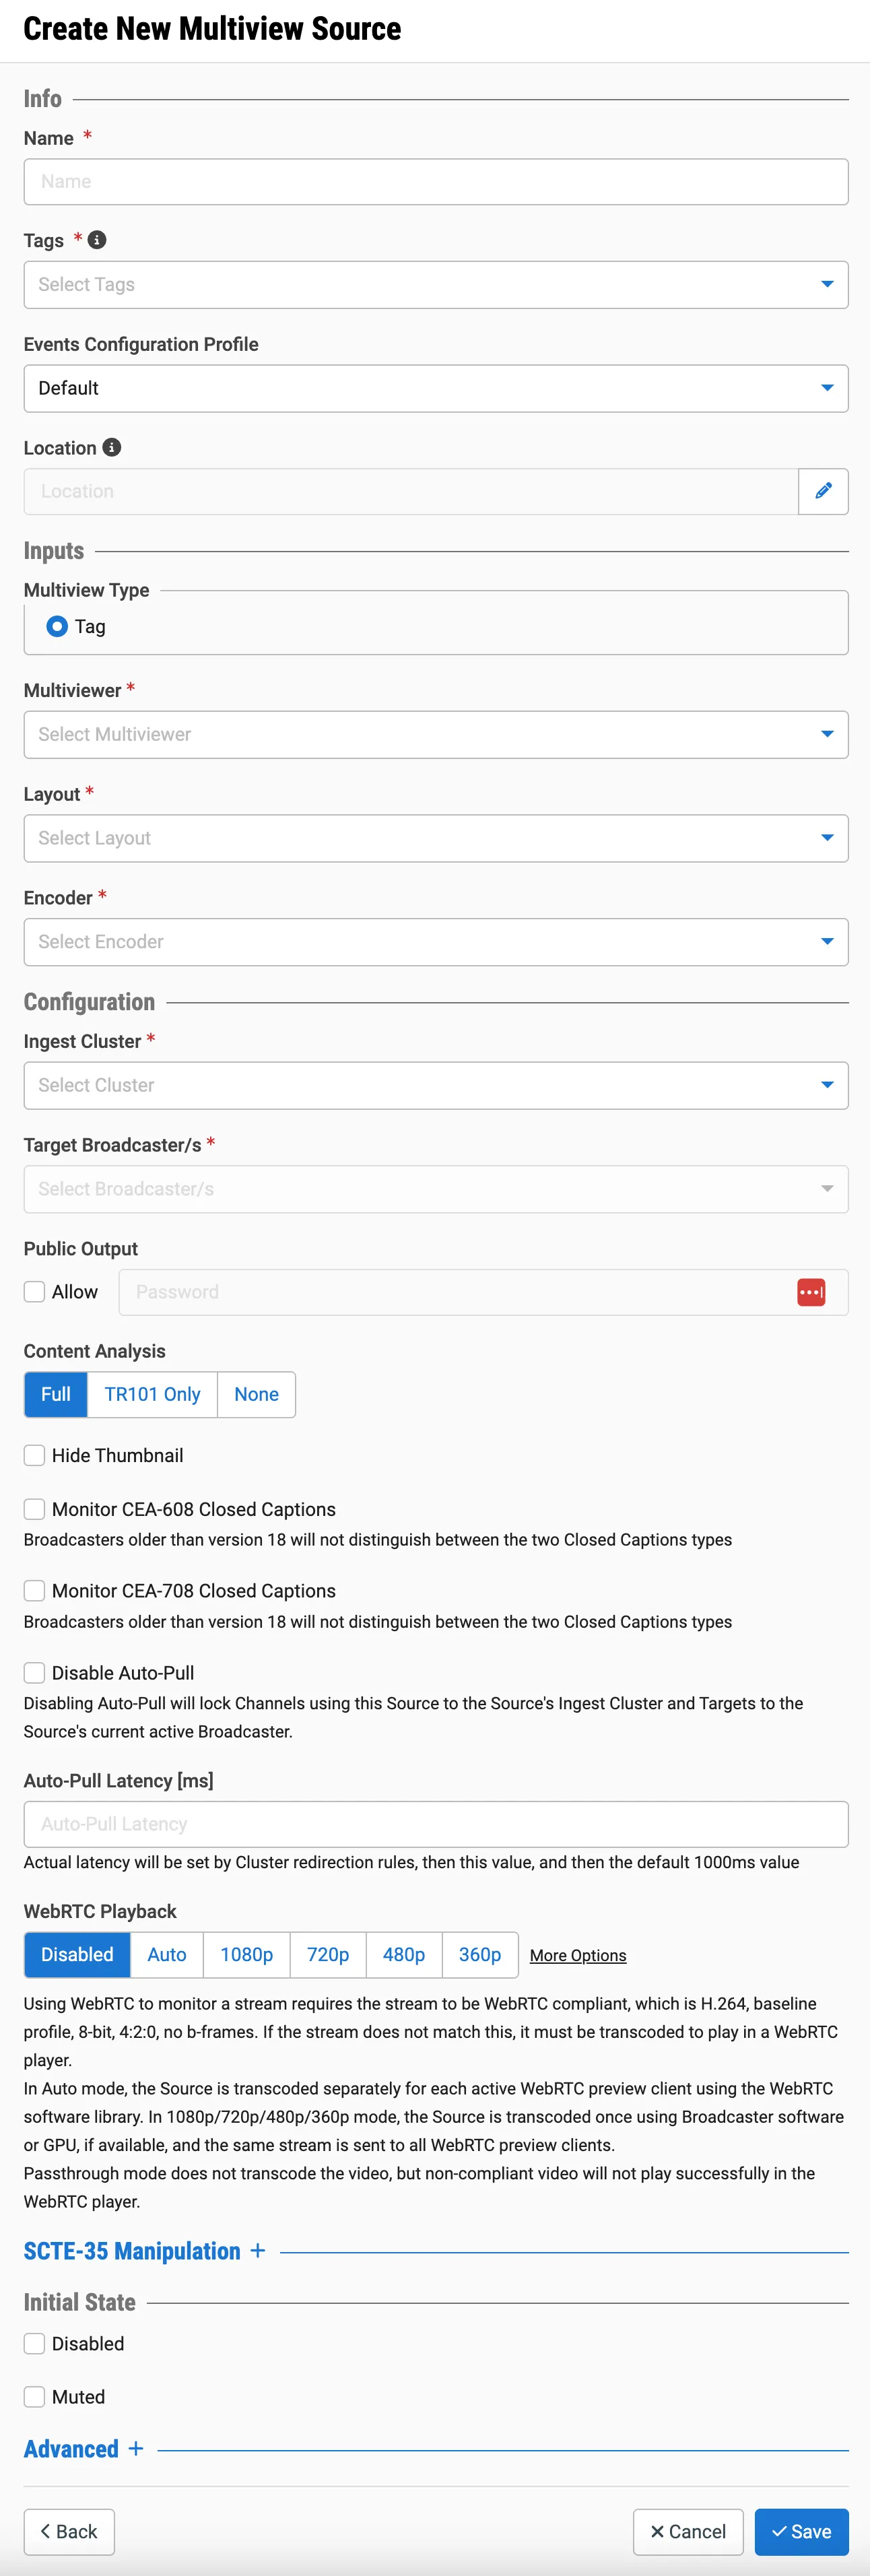
Task: Click the Location text field
Action: [411, 491]
